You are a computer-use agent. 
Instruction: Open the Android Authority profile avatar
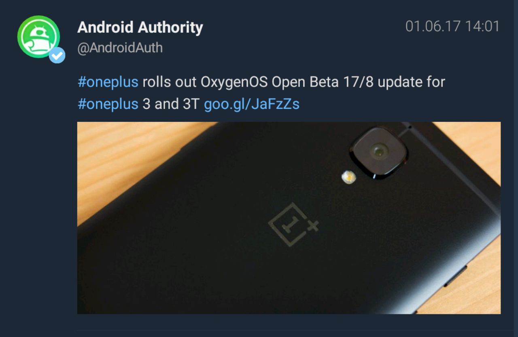[x=38, y=37]
